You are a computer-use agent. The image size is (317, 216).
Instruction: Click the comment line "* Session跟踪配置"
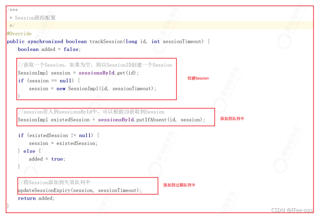click(x=32, y=18)
